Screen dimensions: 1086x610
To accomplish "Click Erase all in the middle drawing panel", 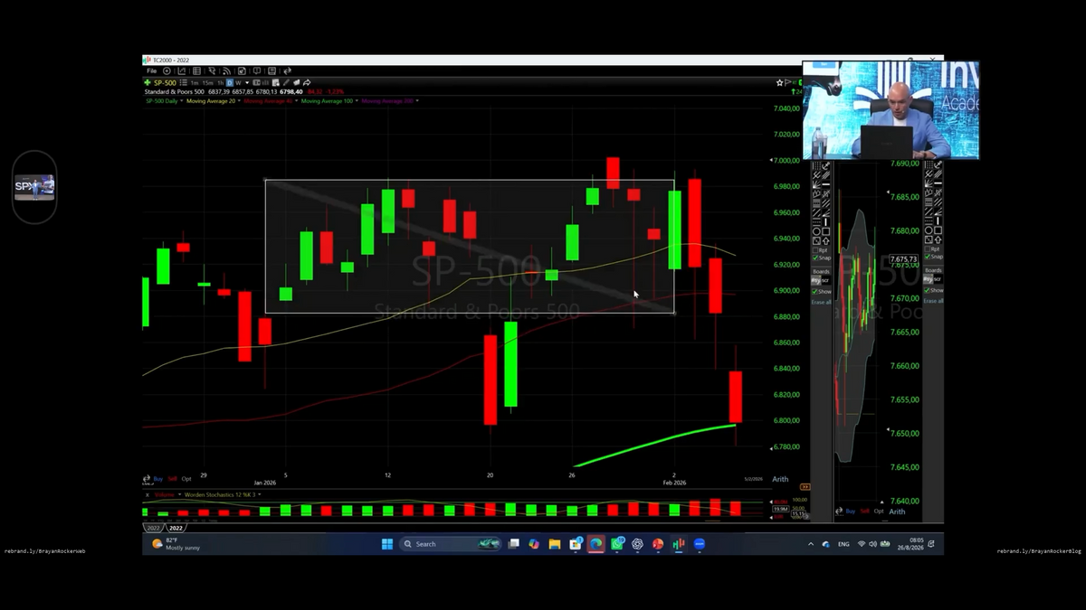I will pos(821,301).
